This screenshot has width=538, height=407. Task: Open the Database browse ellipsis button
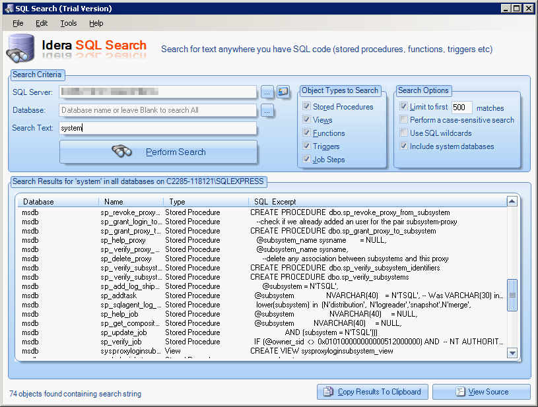coord(267,110)
